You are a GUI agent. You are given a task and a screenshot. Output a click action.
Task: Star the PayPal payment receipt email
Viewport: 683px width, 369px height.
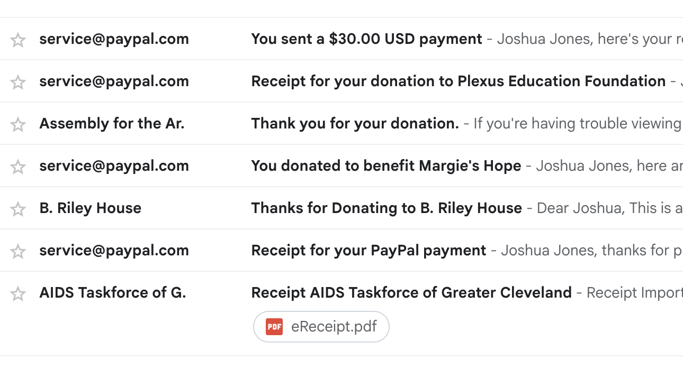pos(18,251)
